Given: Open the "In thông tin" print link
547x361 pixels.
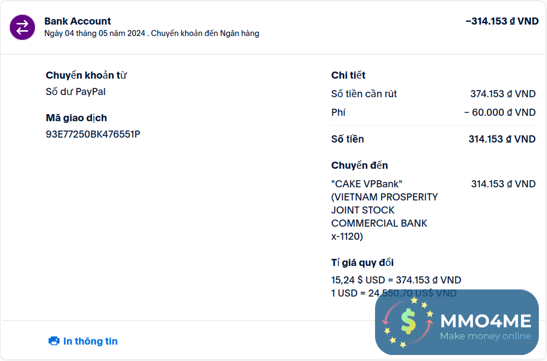Looking at the screenshot, I should [90, 341].
